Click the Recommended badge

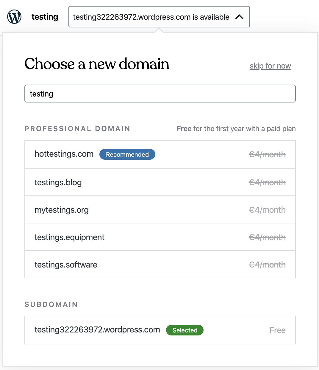[x=127, y=154]
